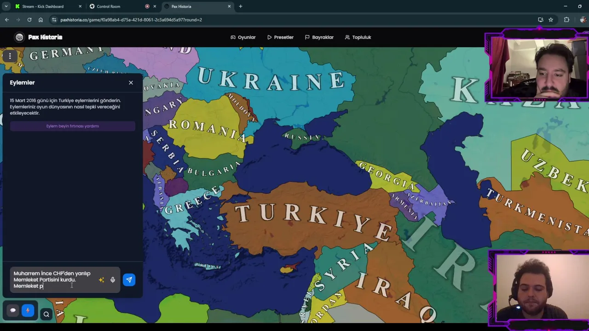Click the install app icon in address bar

[541, 20]
